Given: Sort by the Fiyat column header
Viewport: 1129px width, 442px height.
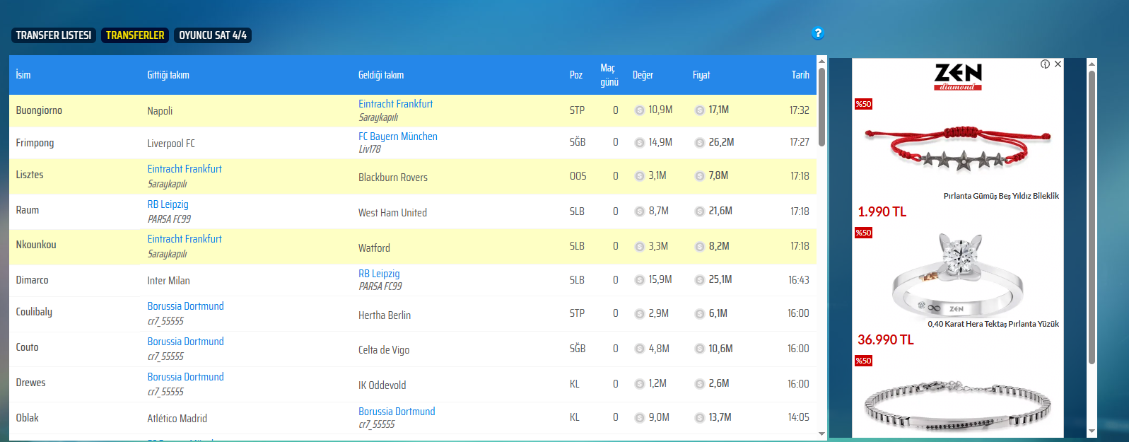Looking at the screenshot, I should 701,75.
